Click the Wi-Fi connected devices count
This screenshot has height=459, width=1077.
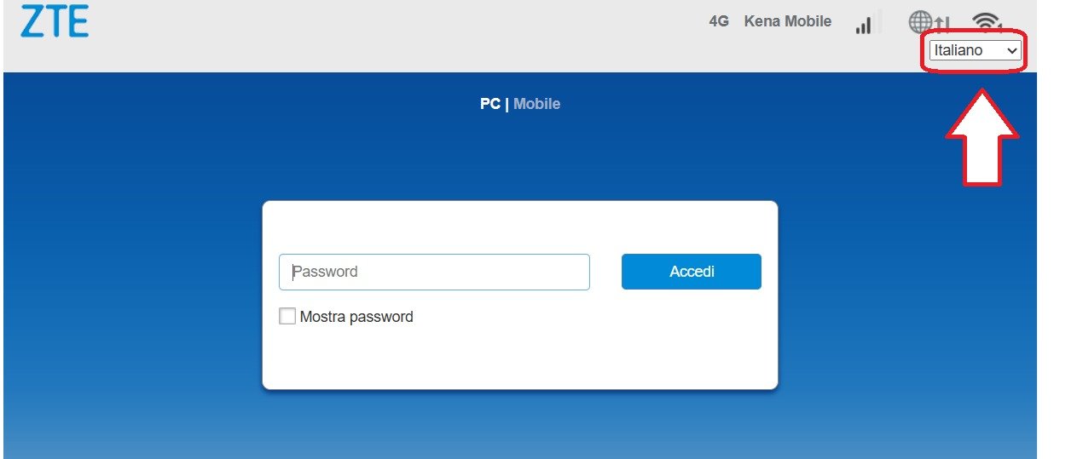tap(999, 26)
